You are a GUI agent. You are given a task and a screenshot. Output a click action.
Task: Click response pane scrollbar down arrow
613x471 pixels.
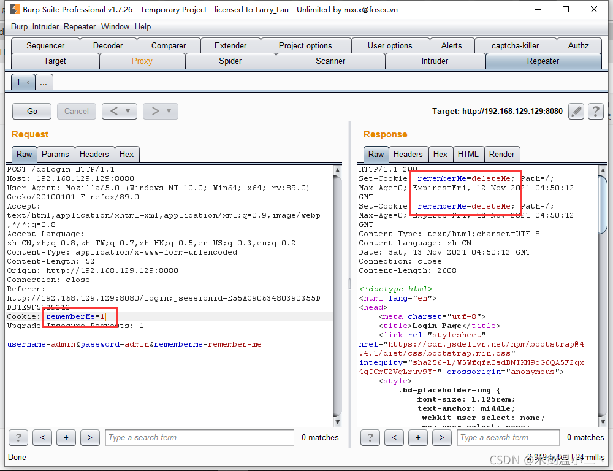click(603, 422)
